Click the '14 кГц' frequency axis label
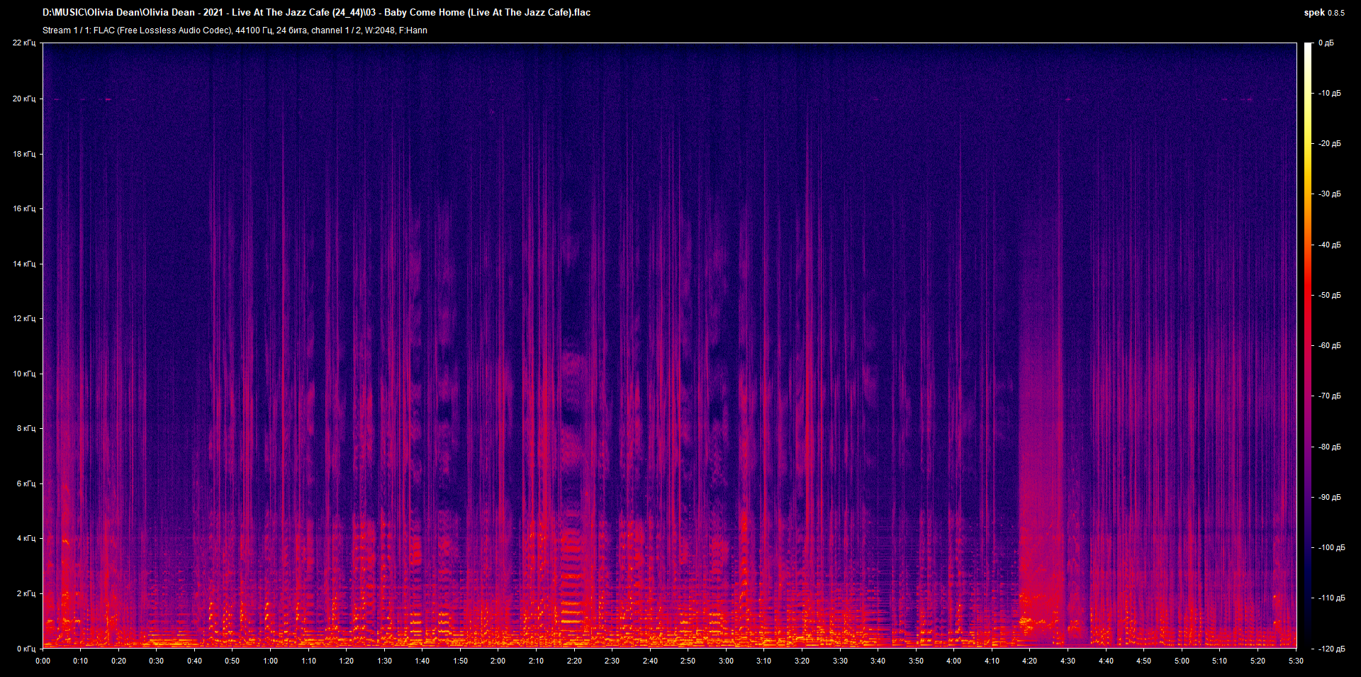This screenshot has width=1361, height=677. [24, 264]
